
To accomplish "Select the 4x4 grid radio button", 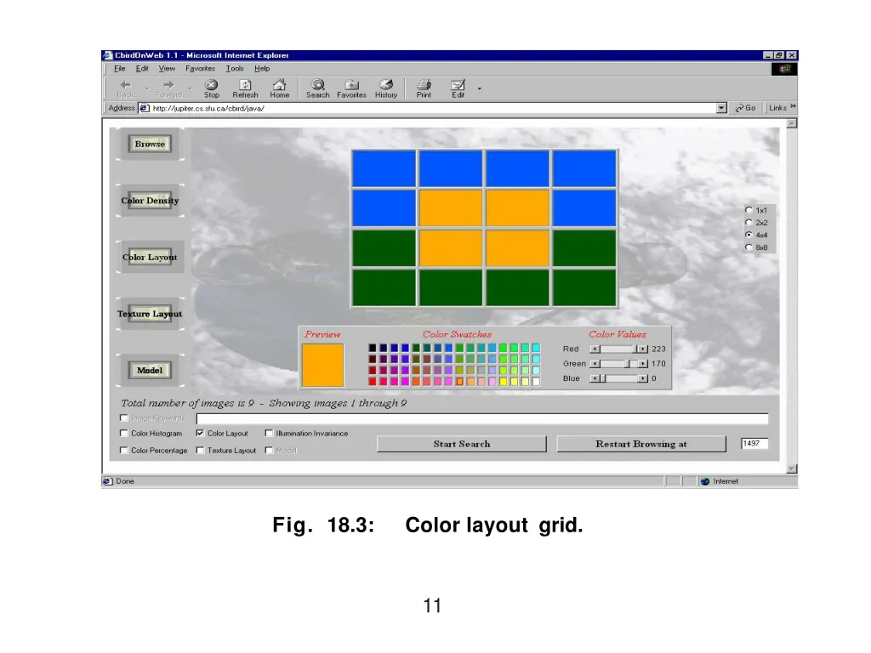I will 749,235.
